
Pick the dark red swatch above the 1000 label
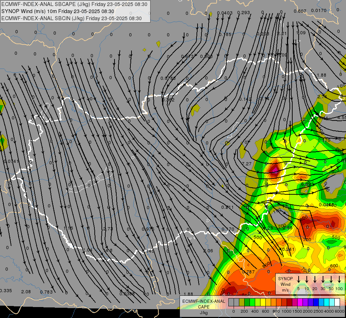pos(289,302)
